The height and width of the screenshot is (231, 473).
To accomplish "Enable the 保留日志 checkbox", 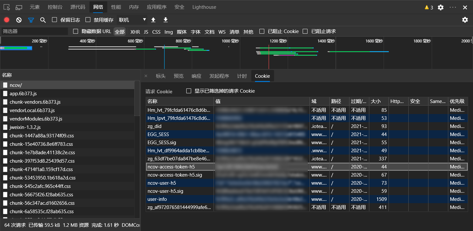I will [55, 20].
